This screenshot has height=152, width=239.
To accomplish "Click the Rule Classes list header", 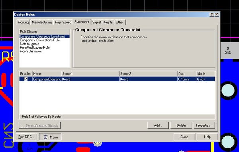I will (x=44, y=31).
